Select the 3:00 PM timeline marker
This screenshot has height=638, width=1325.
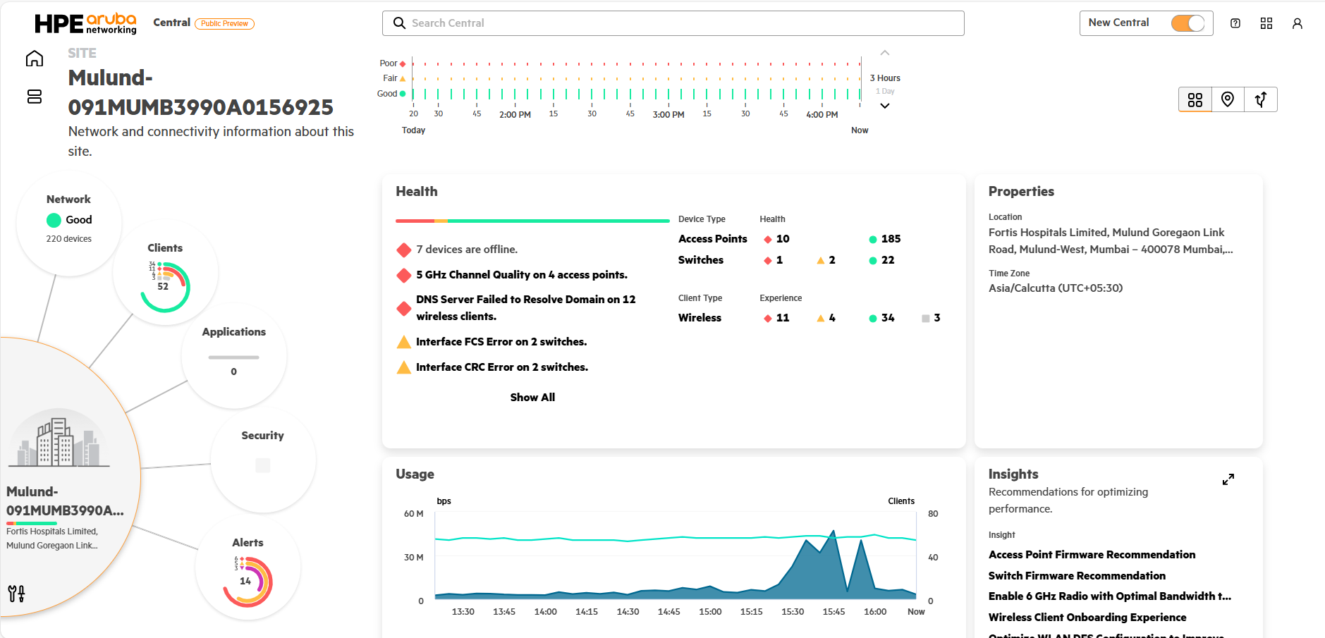pyautogui.click(x=668, y=114)
